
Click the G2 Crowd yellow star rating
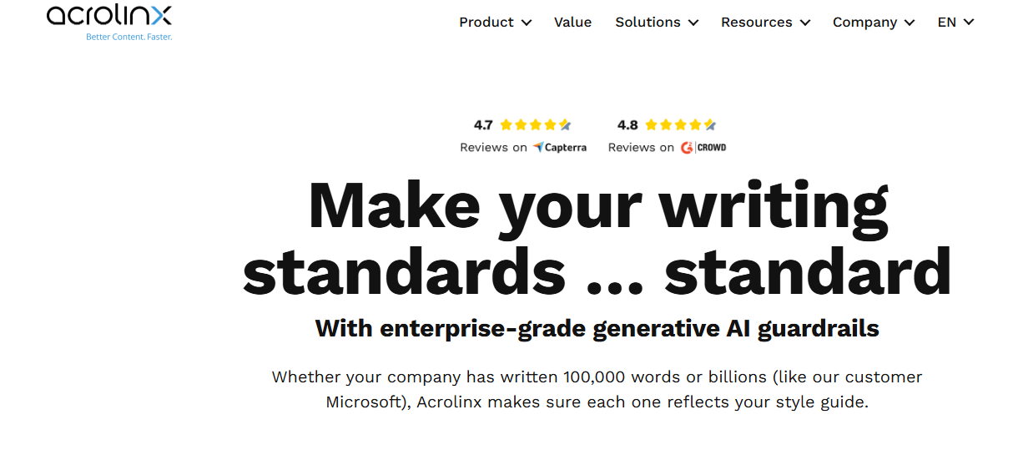(x=681, y=125)
